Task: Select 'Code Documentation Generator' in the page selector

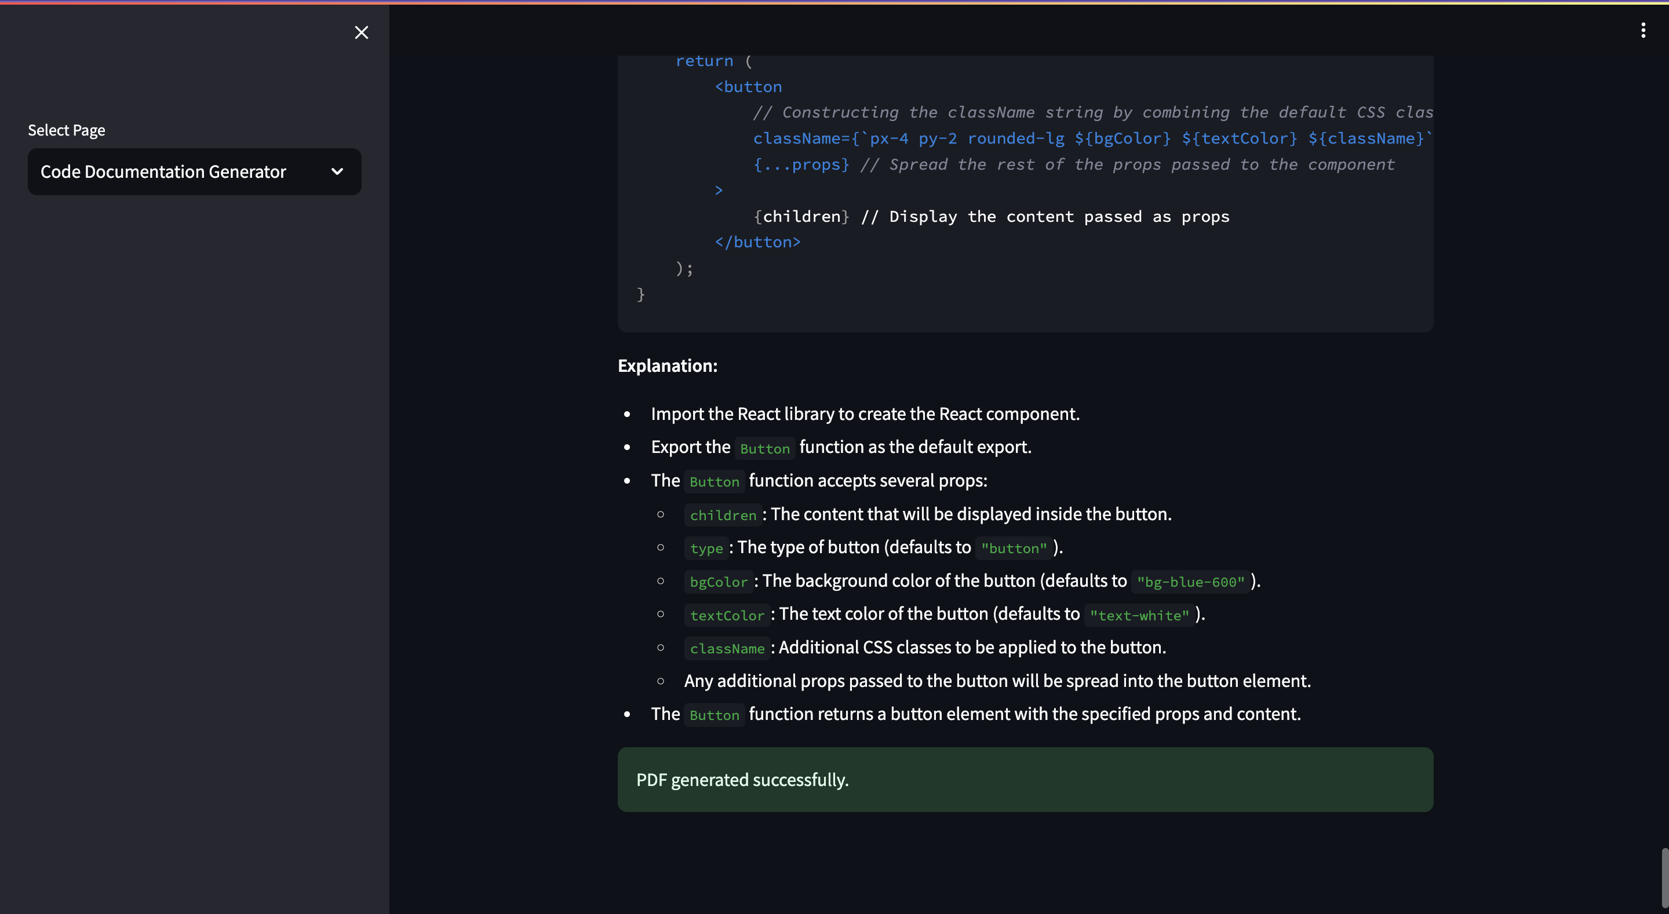Action: pos(163,171)
